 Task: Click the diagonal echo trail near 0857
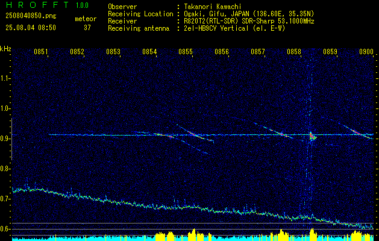pos(273,131)
